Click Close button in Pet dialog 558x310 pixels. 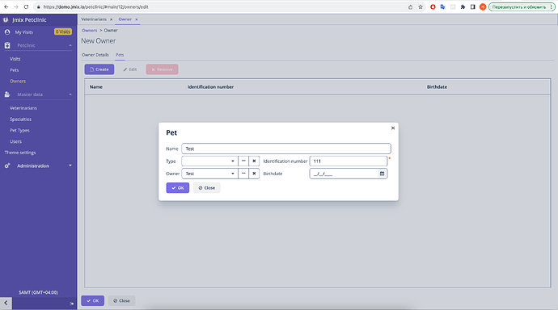click(x=207, y=188)
